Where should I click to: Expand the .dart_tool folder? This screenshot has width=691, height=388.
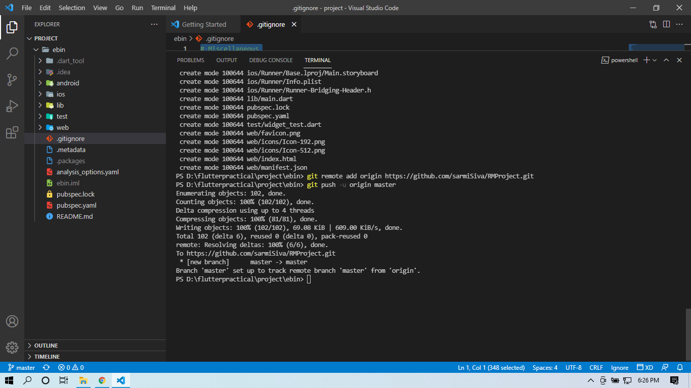coord(40,61)
